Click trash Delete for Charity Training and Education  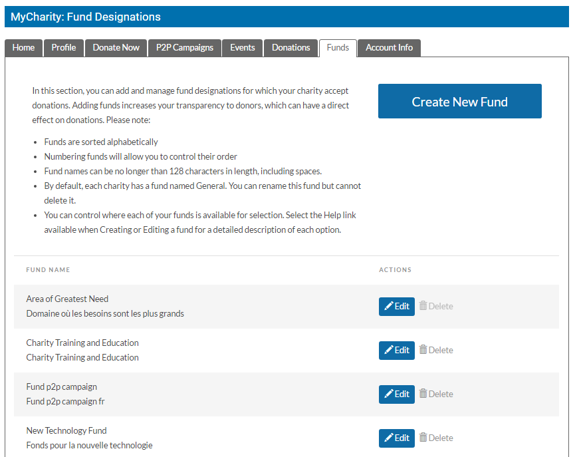(436, 351)
